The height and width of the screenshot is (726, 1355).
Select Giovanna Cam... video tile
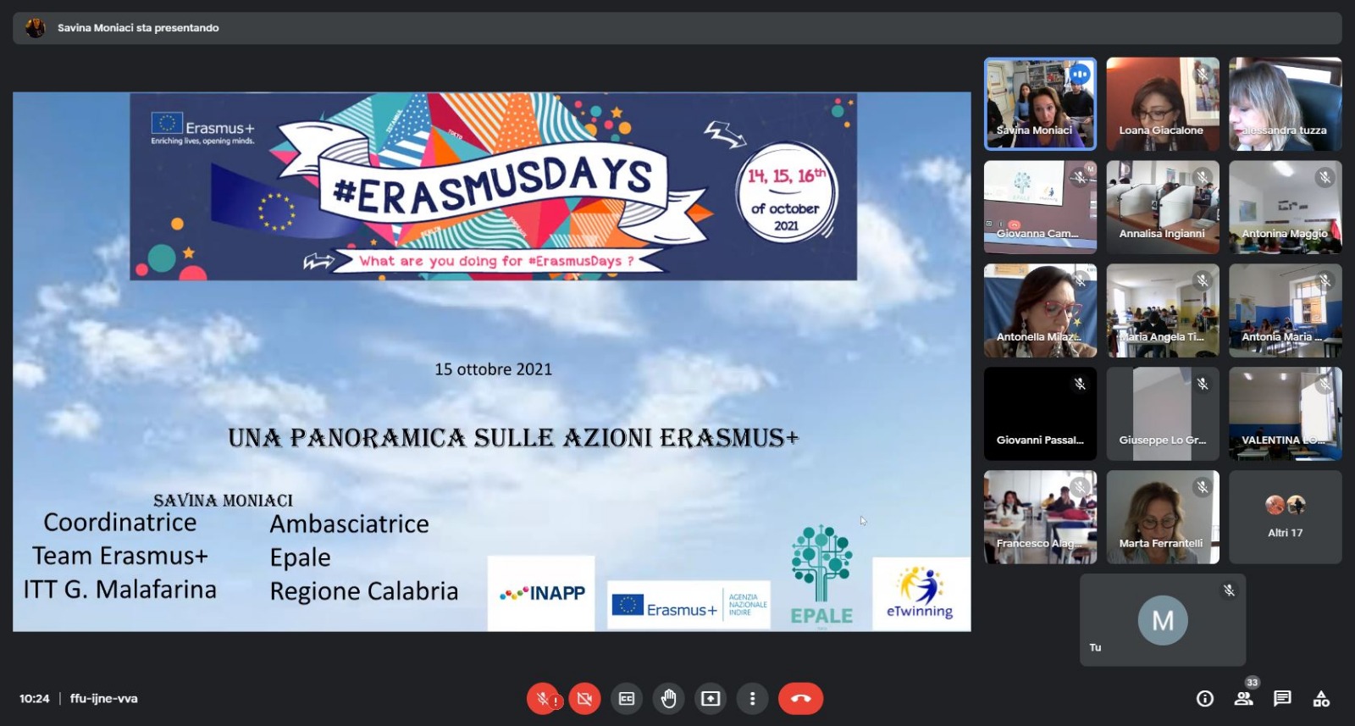(1040, 208)
